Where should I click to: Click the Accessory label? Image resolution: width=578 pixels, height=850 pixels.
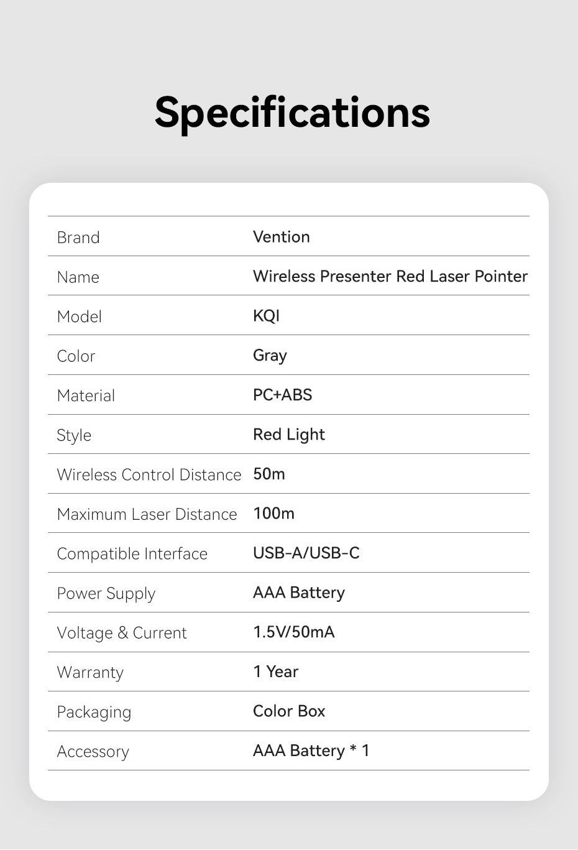(93, 752)
